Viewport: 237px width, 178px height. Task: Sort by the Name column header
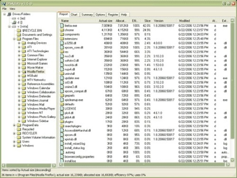tap(77, 21)
